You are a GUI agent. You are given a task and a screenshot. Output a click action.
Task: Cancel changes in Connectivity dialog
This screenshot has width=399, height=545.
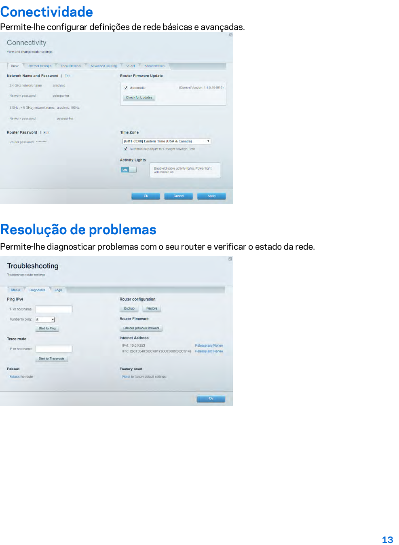(x=179, y=196)
